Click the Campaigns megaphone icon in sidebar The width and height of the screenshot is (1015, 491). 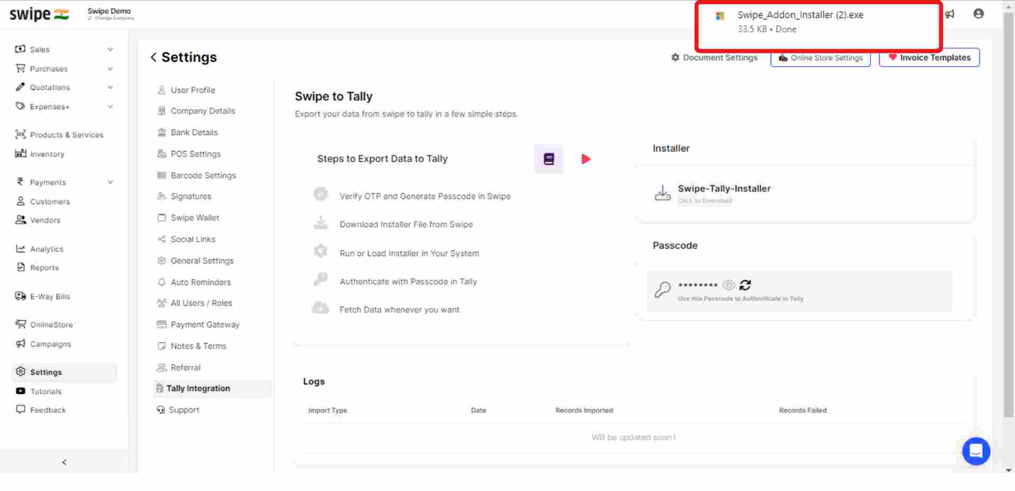coord(20,343)
